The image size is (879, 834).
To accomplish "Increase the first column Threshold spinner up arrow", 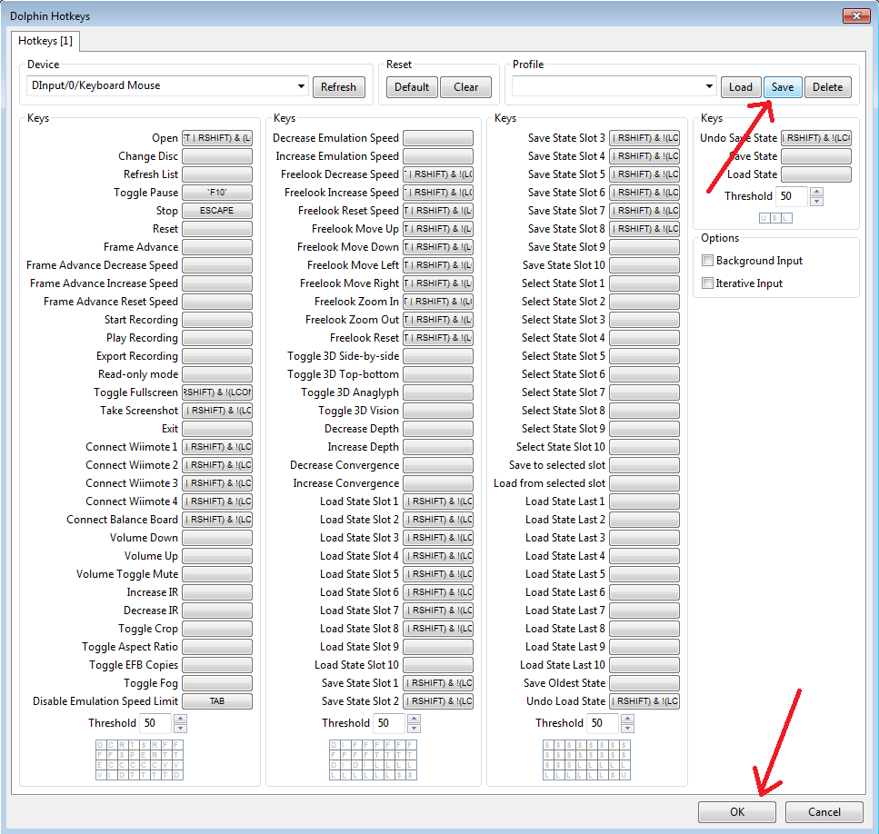I will pos(180,719).
